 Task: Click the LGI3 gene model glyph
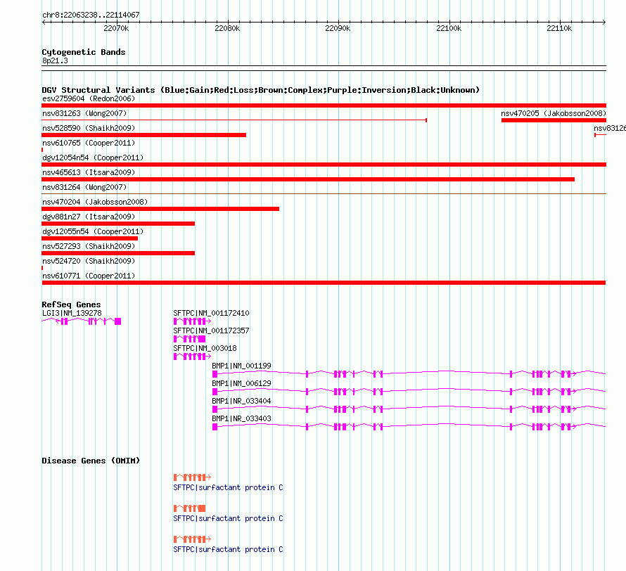pos(82,321)
